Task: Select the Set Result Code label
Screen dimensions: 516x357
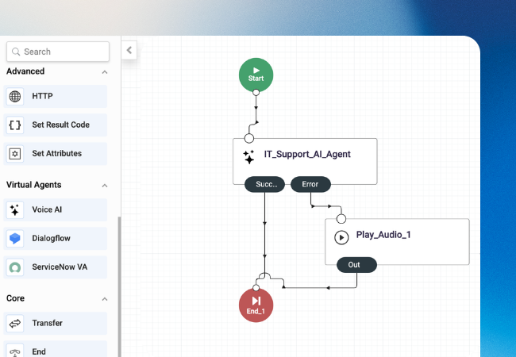Action: (x=61, y=125)
